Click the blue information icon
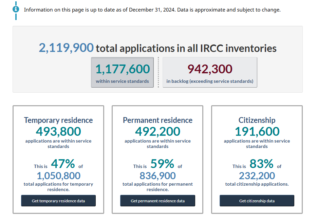Screen dimensions: 316x223 tap(16, 9)
